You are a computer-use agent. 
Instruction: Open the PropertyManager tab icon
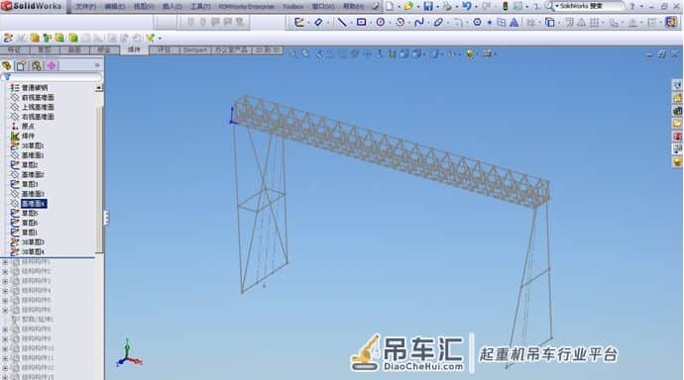point(21,65)
